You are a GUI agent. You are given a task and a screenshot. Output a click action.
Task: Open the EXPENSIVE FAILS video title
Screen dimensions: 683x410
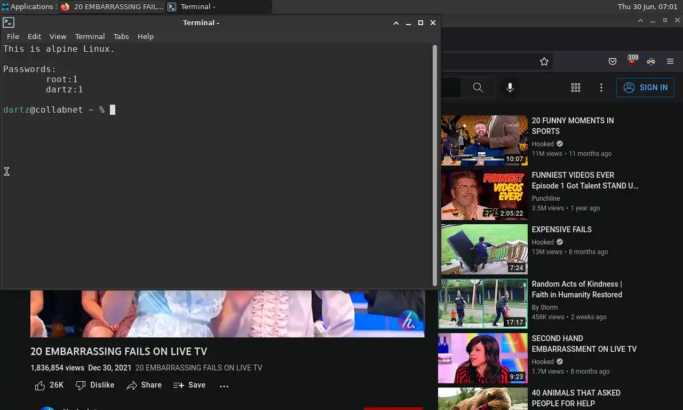point(561,230)
